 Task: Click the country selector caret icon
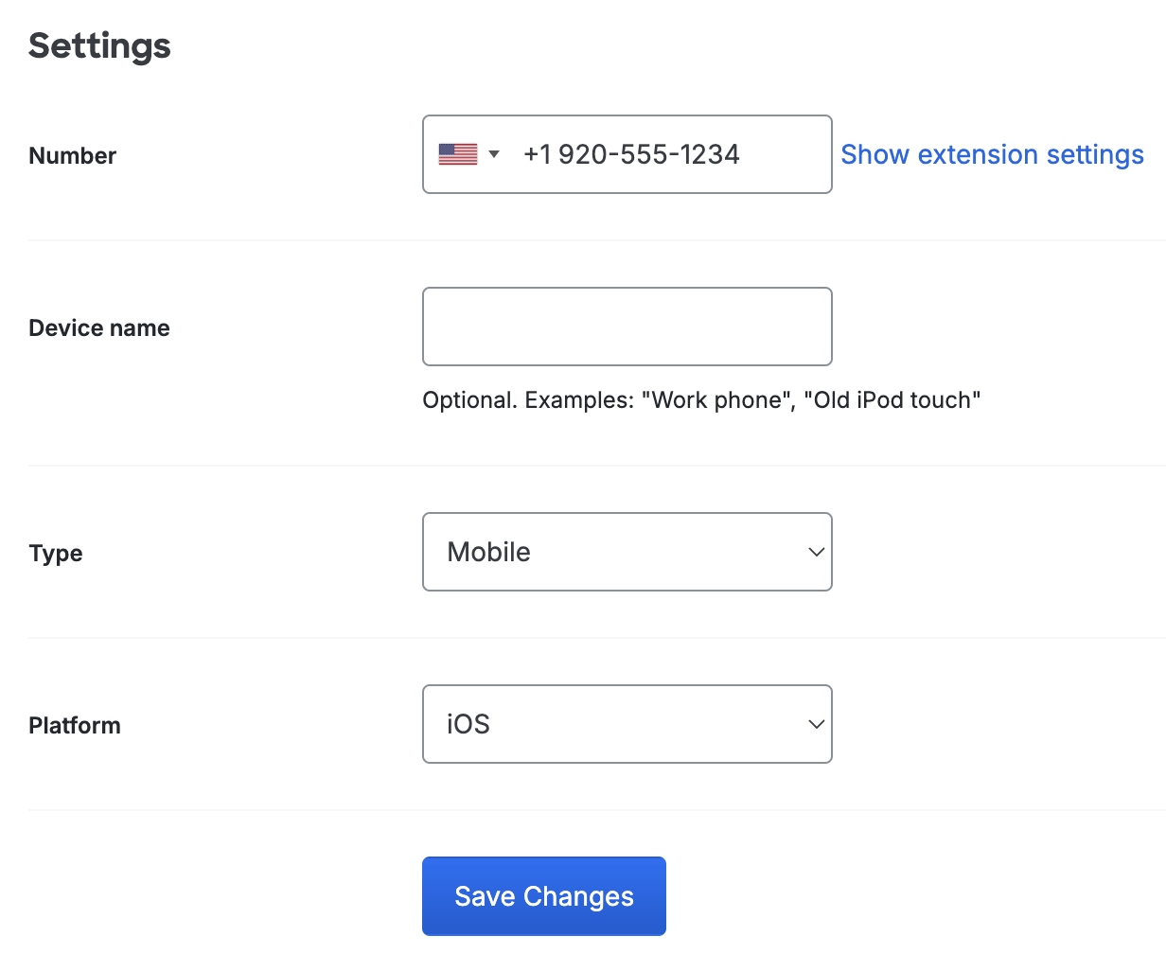coord(493,153)
